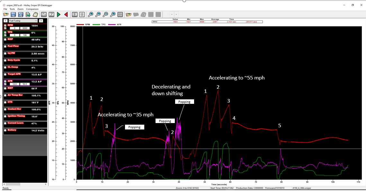Click the fourth magnifier zoom icon

[x=113, y=14]
